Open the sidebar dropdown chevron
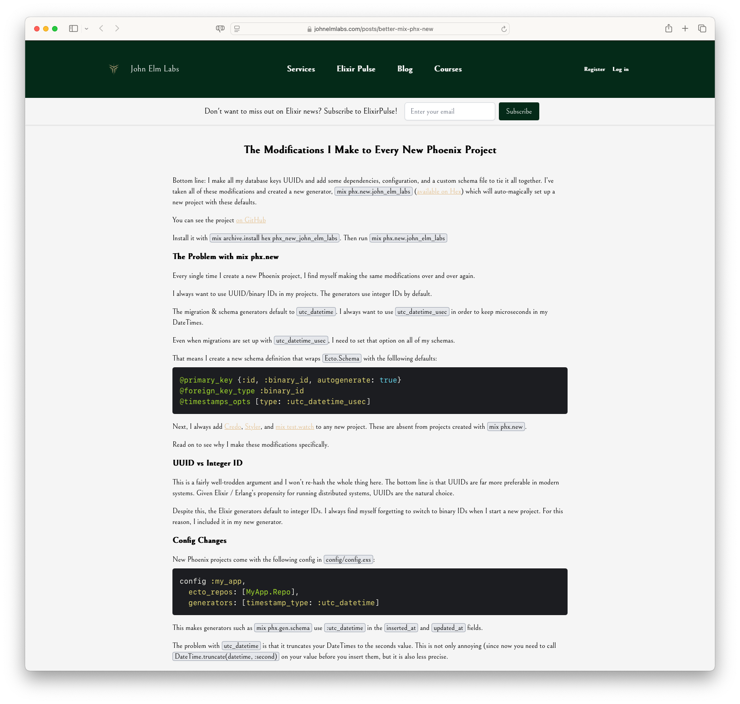Screen dimensions: 740x704 click(x=87, y=29)
